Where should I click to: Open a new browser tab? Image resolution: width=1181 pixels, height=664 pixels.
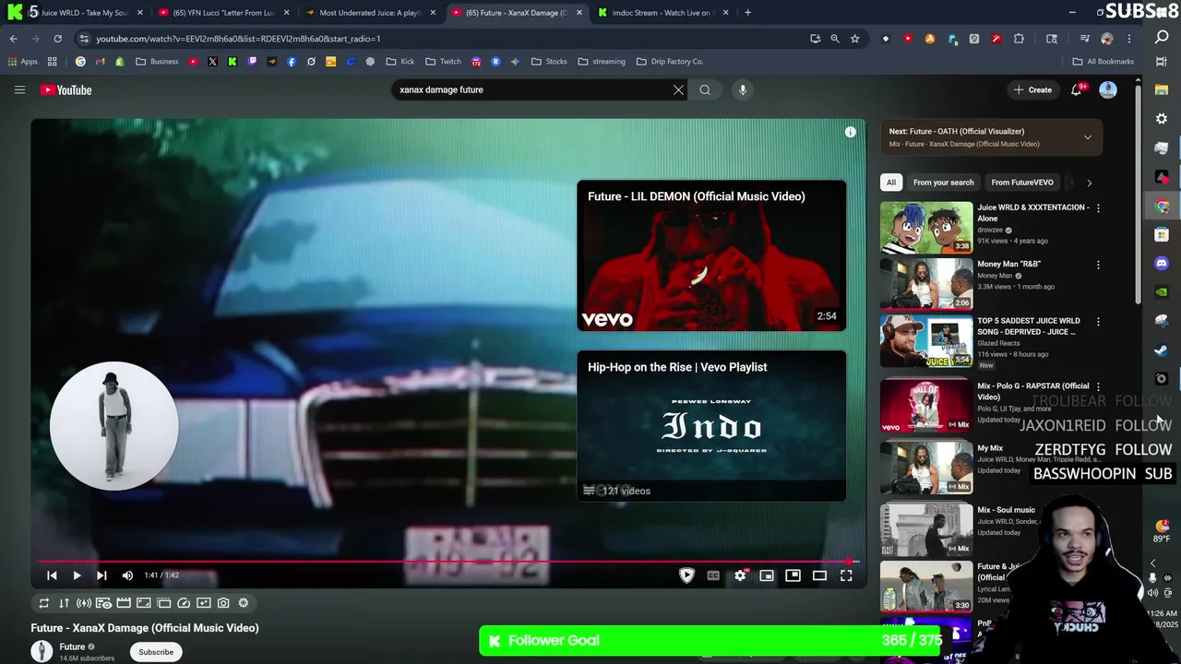tap(747, 13)
